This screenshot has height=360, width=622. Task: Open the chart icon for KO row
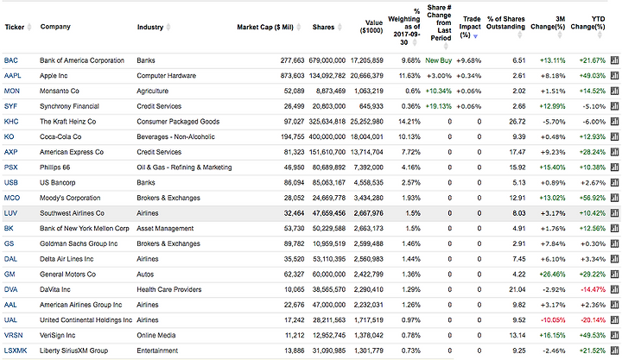614,136
